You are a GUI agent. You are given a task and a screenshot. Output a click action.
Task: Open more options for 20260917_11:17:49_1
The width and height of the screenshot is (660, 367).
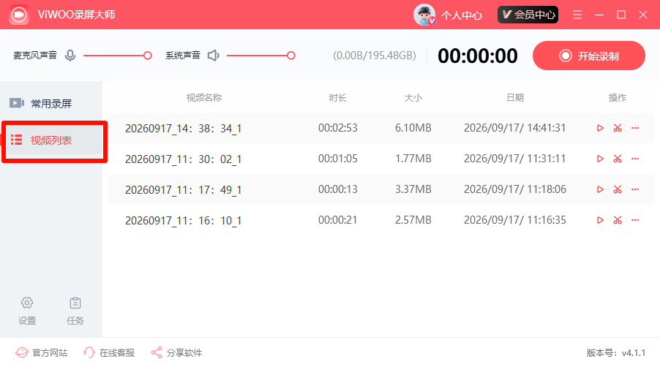click(x=635, y=189)
